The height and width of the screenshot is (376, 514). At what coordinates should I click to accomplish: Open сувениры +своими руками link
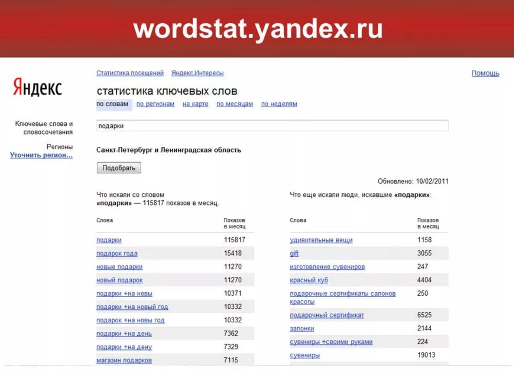[331, 342]
